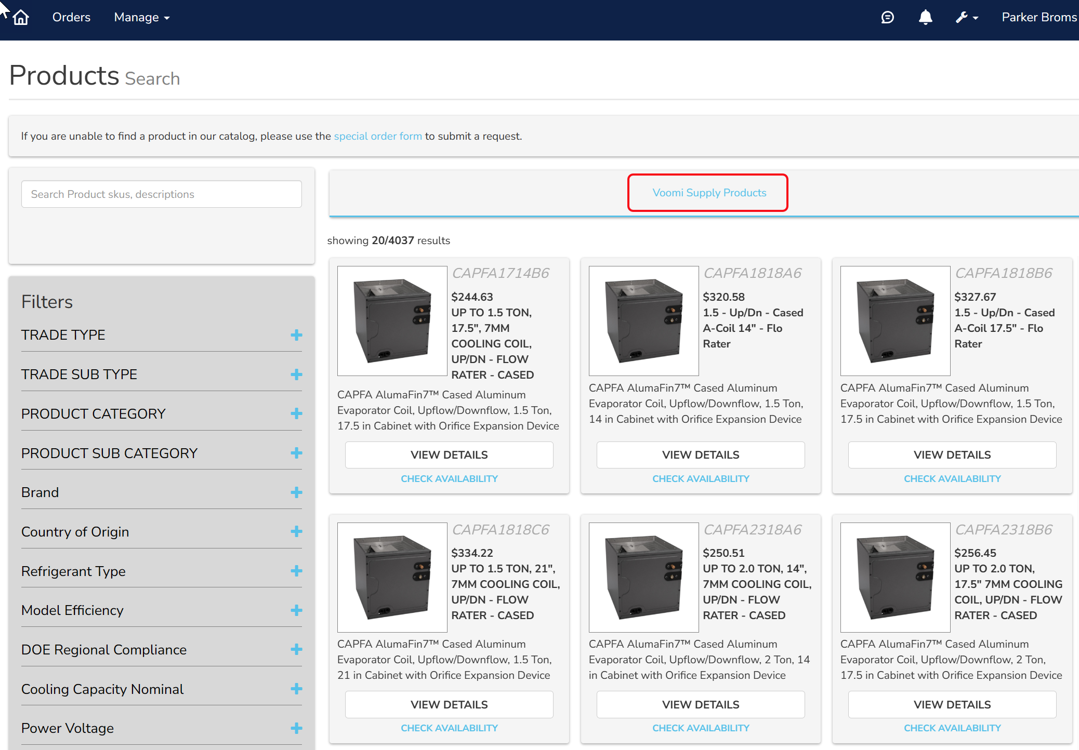1079x750 pixels.
Task: Expand the Model Efficiency filter
Action: [x=296, y=610]
